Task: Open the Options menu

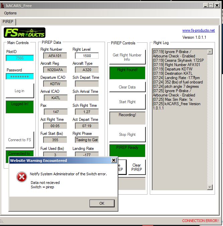Action: point(10,13)
